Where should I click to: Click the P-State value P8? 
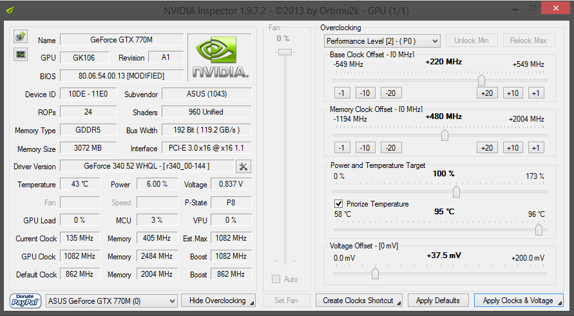click(231, 202)
